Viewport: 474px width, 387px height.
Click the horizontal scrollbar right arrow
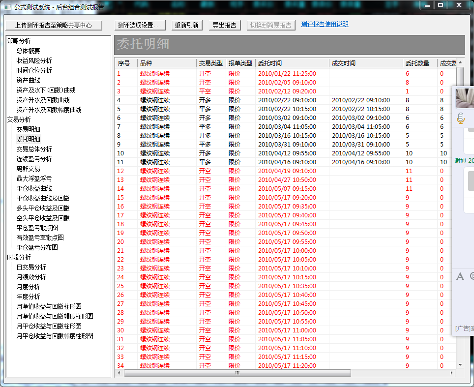(x=454, y=373)
